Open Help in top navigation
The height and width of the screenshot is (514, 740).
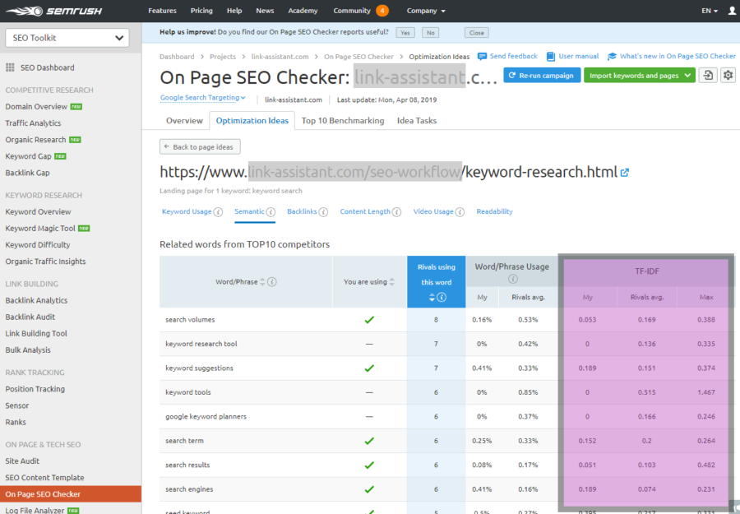point(234,11)
